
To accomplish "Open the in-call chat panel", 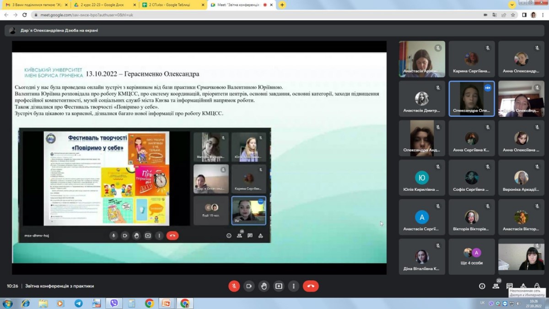I will point(509,286).
